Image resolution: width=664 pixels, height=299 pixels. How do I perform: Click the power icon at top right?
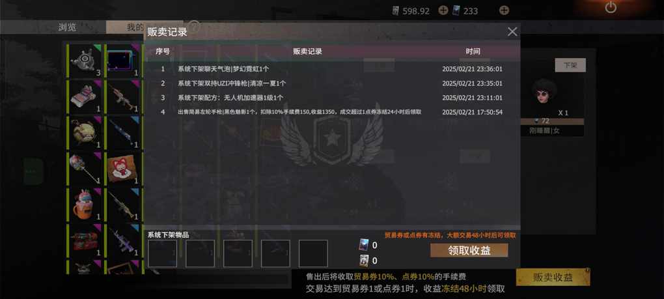(x=610, y=7)
